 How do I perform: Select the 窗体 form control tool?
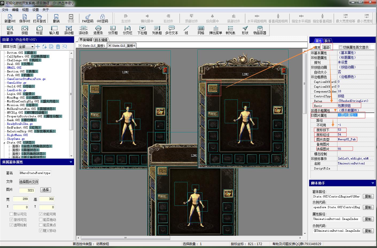point(10,30)
